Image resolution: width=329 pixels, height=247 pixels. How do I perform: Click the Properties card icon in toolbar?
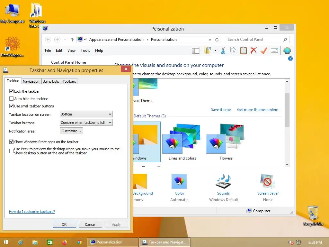pos(274,50)
